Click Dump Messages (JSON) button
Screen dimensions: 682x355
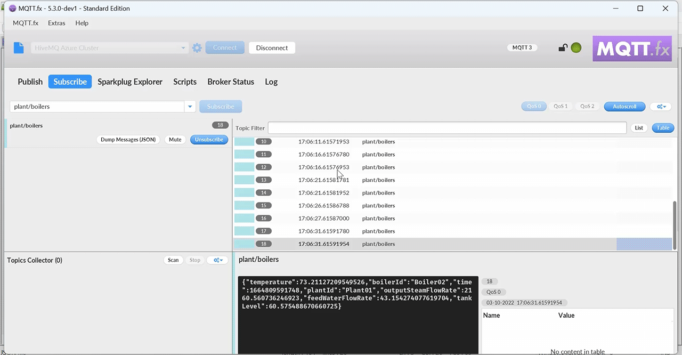click(128, 140)
